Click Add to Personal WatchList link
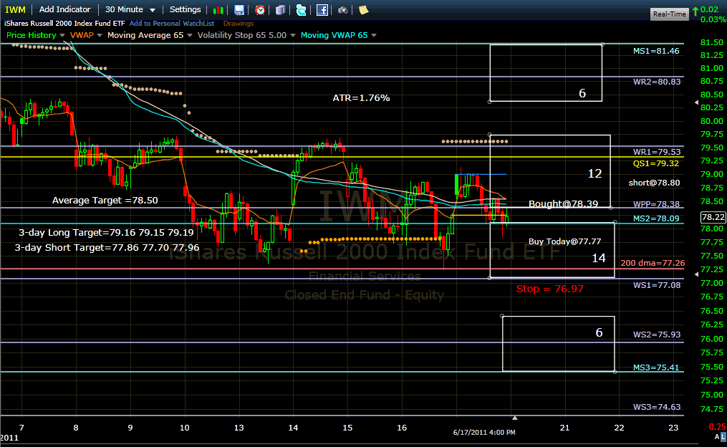This screenshot has width=727, height=447. (x=172, y=24)
